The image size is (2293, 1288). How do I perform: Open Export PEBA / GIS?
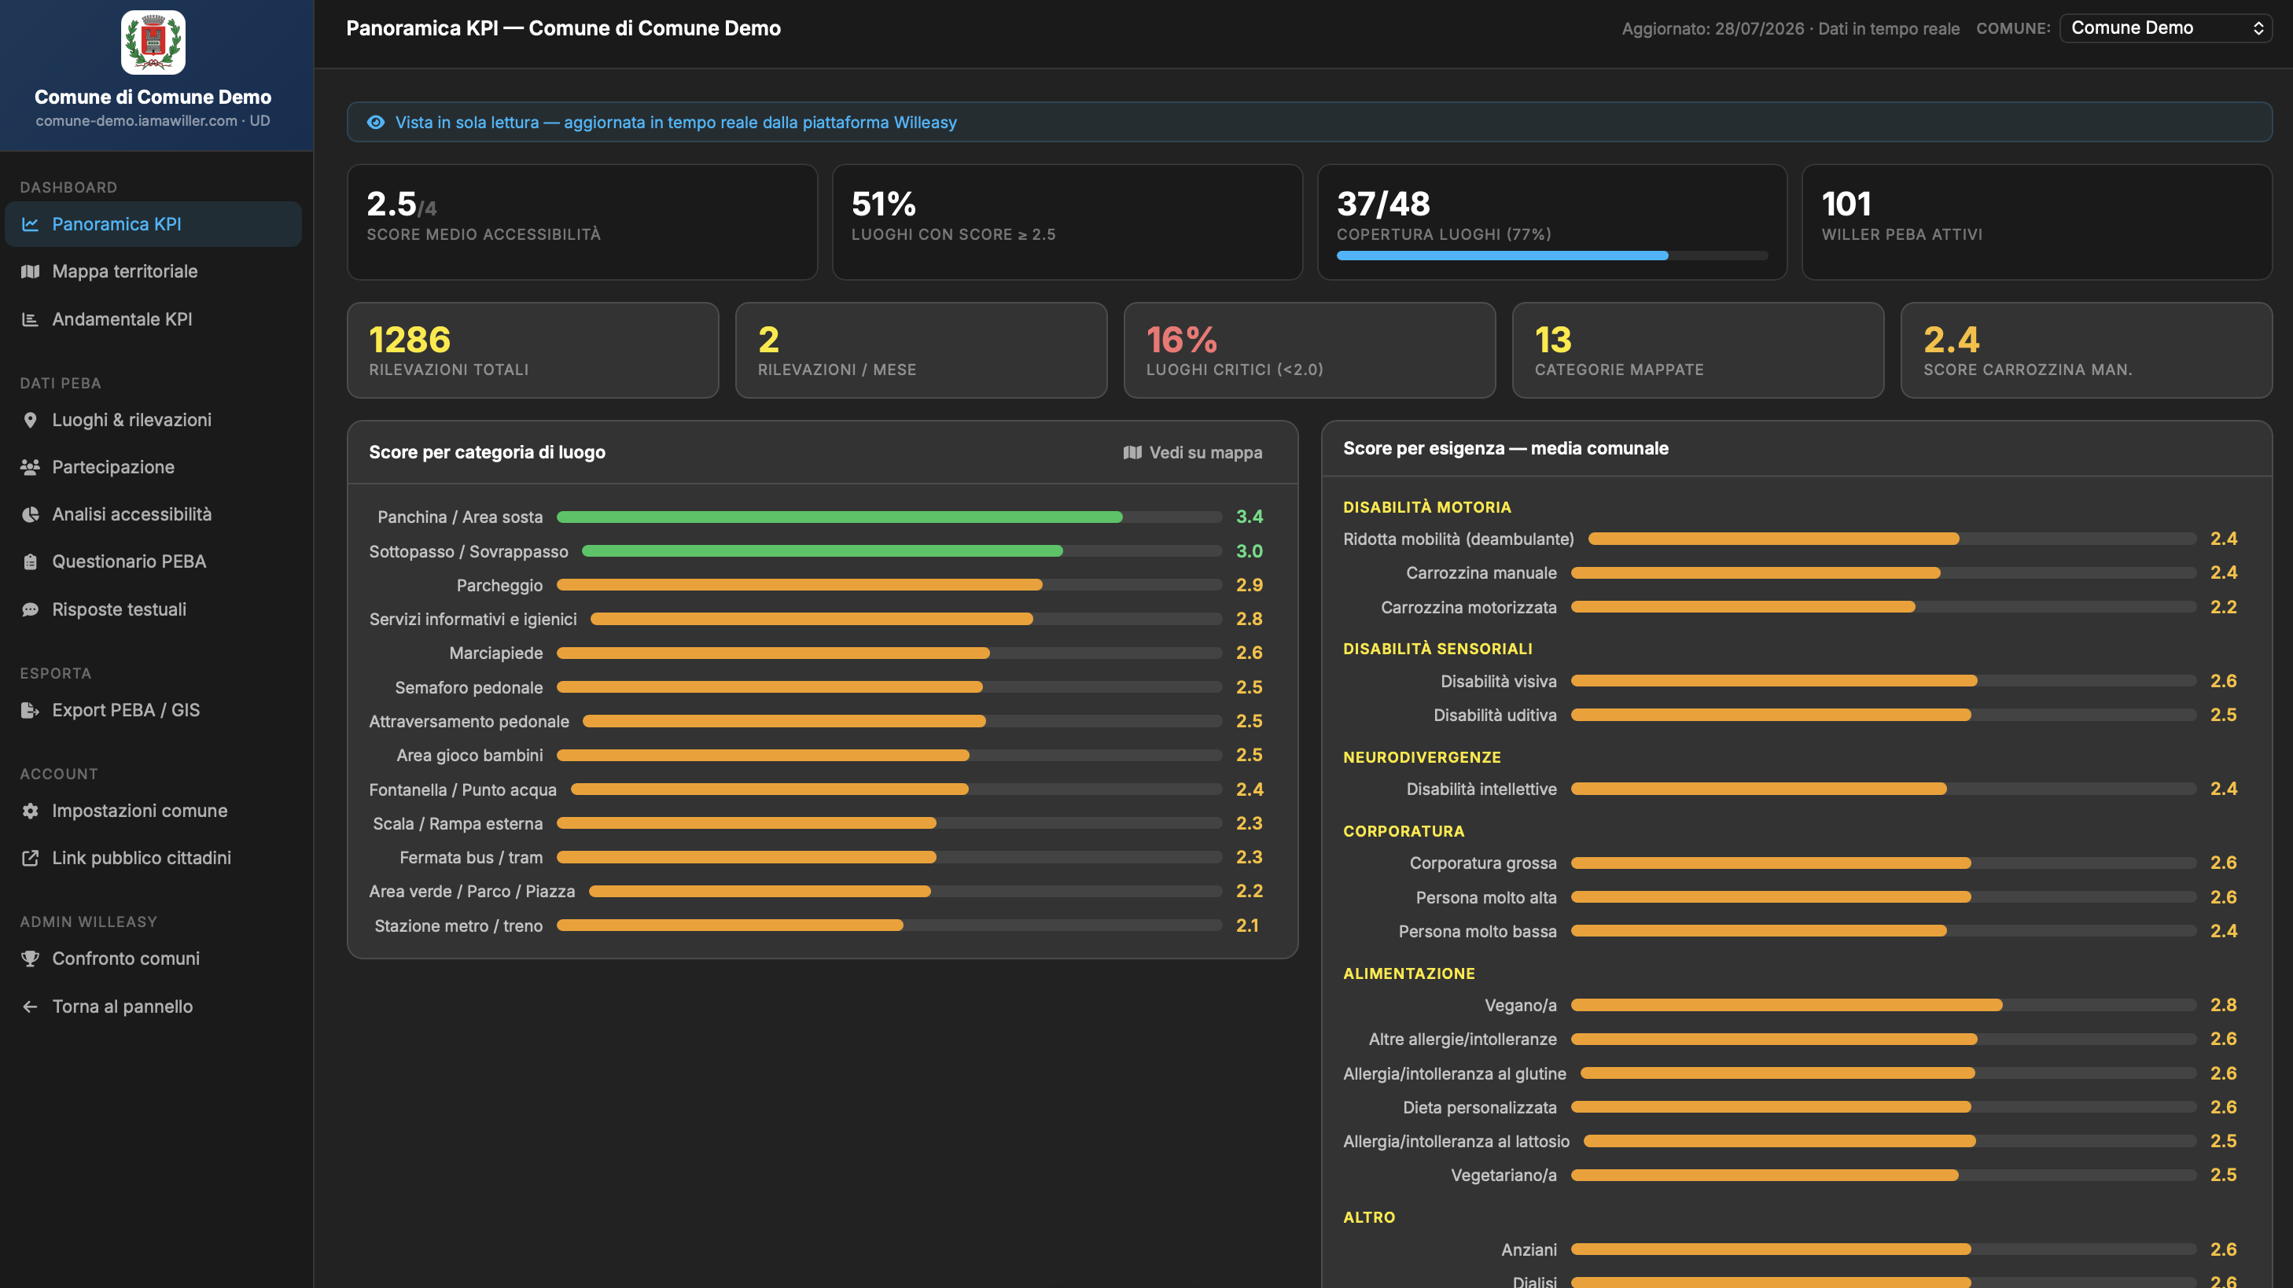click(x=153, y=710)
